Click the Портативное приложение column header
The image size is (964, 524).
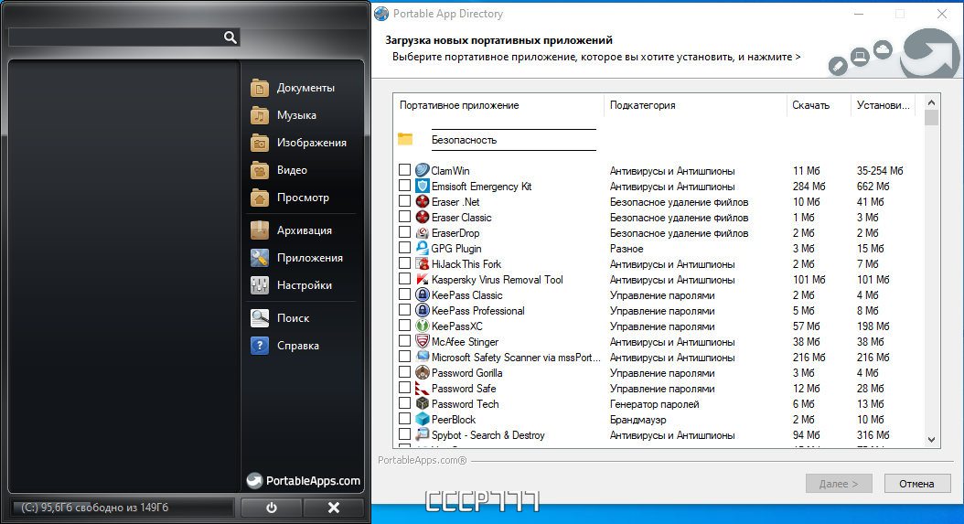[498, 105]
